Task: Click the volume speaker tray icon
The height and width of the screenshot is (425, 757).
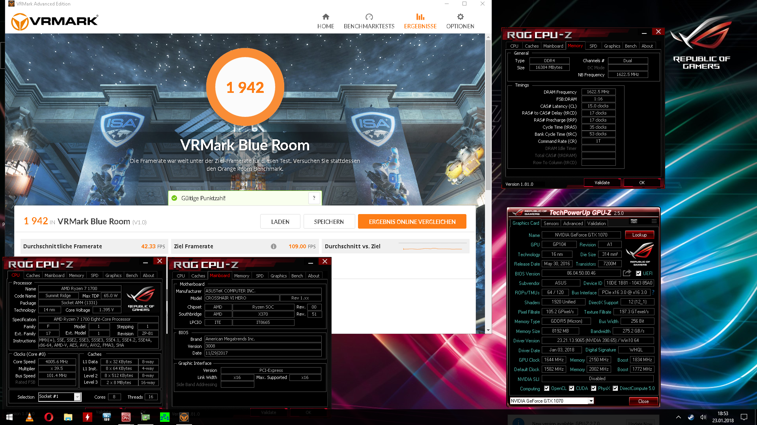Action: point(703,417)
